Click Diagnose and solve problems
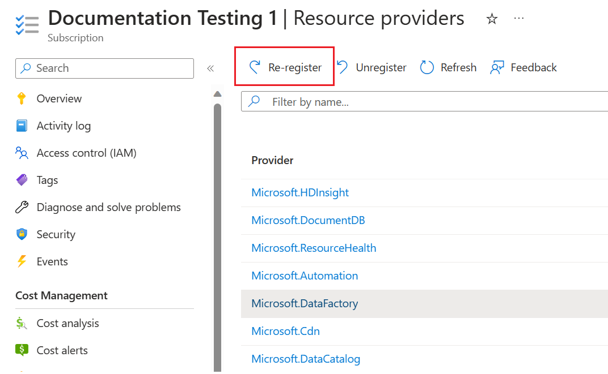The height and width of the screenshot is (374, 608). point(108,207)
